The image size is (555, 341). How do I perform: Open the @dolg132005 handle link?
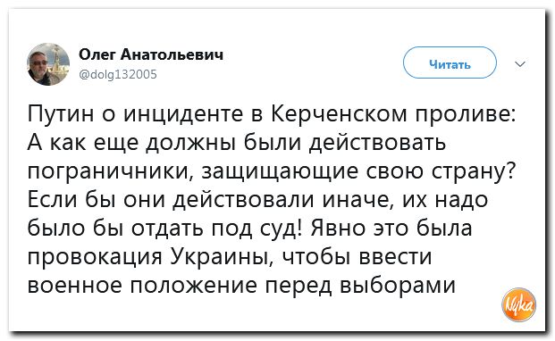[x=118, y=74]
